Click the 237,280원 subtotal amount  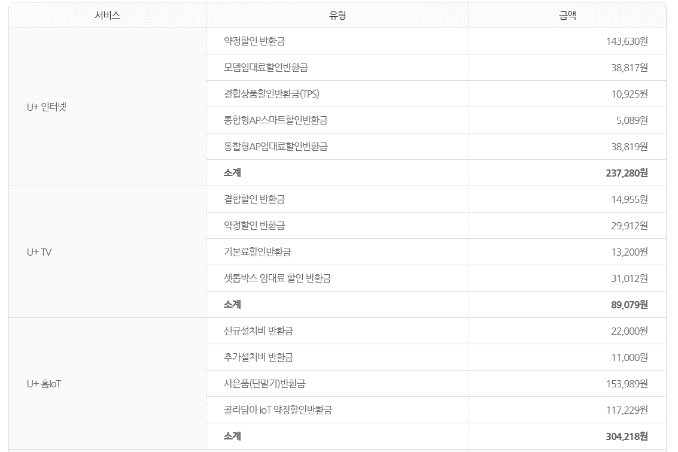[x=627, y=173]
